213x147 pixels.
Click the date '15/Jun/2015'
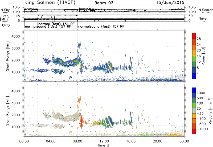170,2
